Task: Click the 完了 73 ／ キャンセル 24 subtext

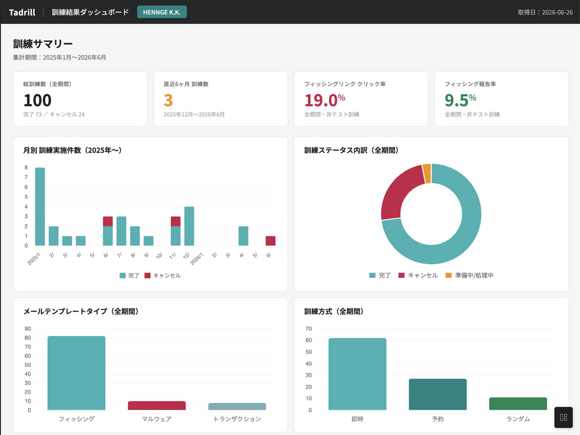Action: pos(54,115)
